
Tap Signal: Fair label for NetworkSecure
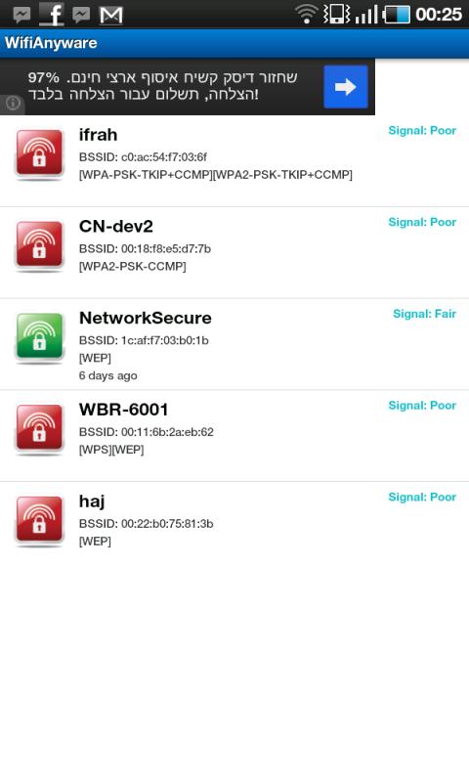[424, 314]
